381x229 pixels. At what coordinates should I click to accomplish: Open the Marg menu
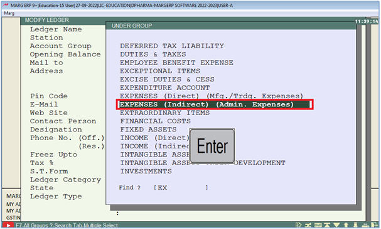(x=9, y=13)
